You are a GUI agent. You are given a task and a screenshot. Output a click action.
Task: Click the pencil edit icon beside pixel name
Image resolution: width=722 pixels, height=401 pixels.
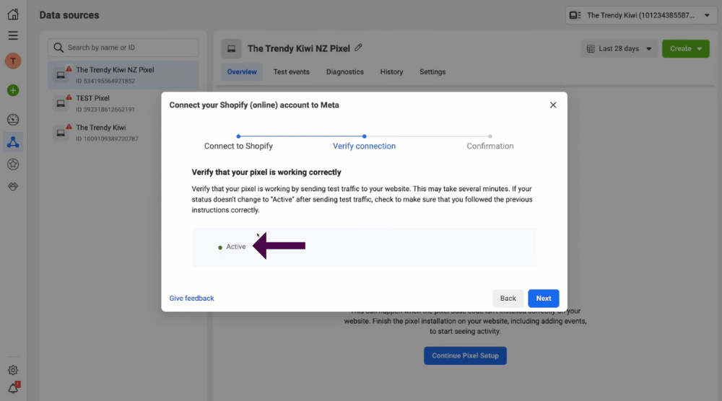358,48
